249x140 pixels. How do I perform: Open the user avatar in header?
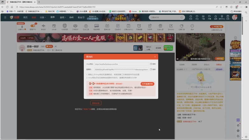point(235,17)
